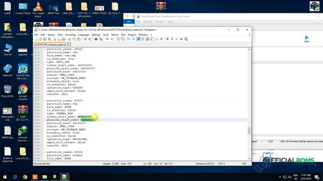This screenshot has width=323, height=181.
Task: Click the Cut icon in Notepad++ toolbar
Action: [70, 39]
